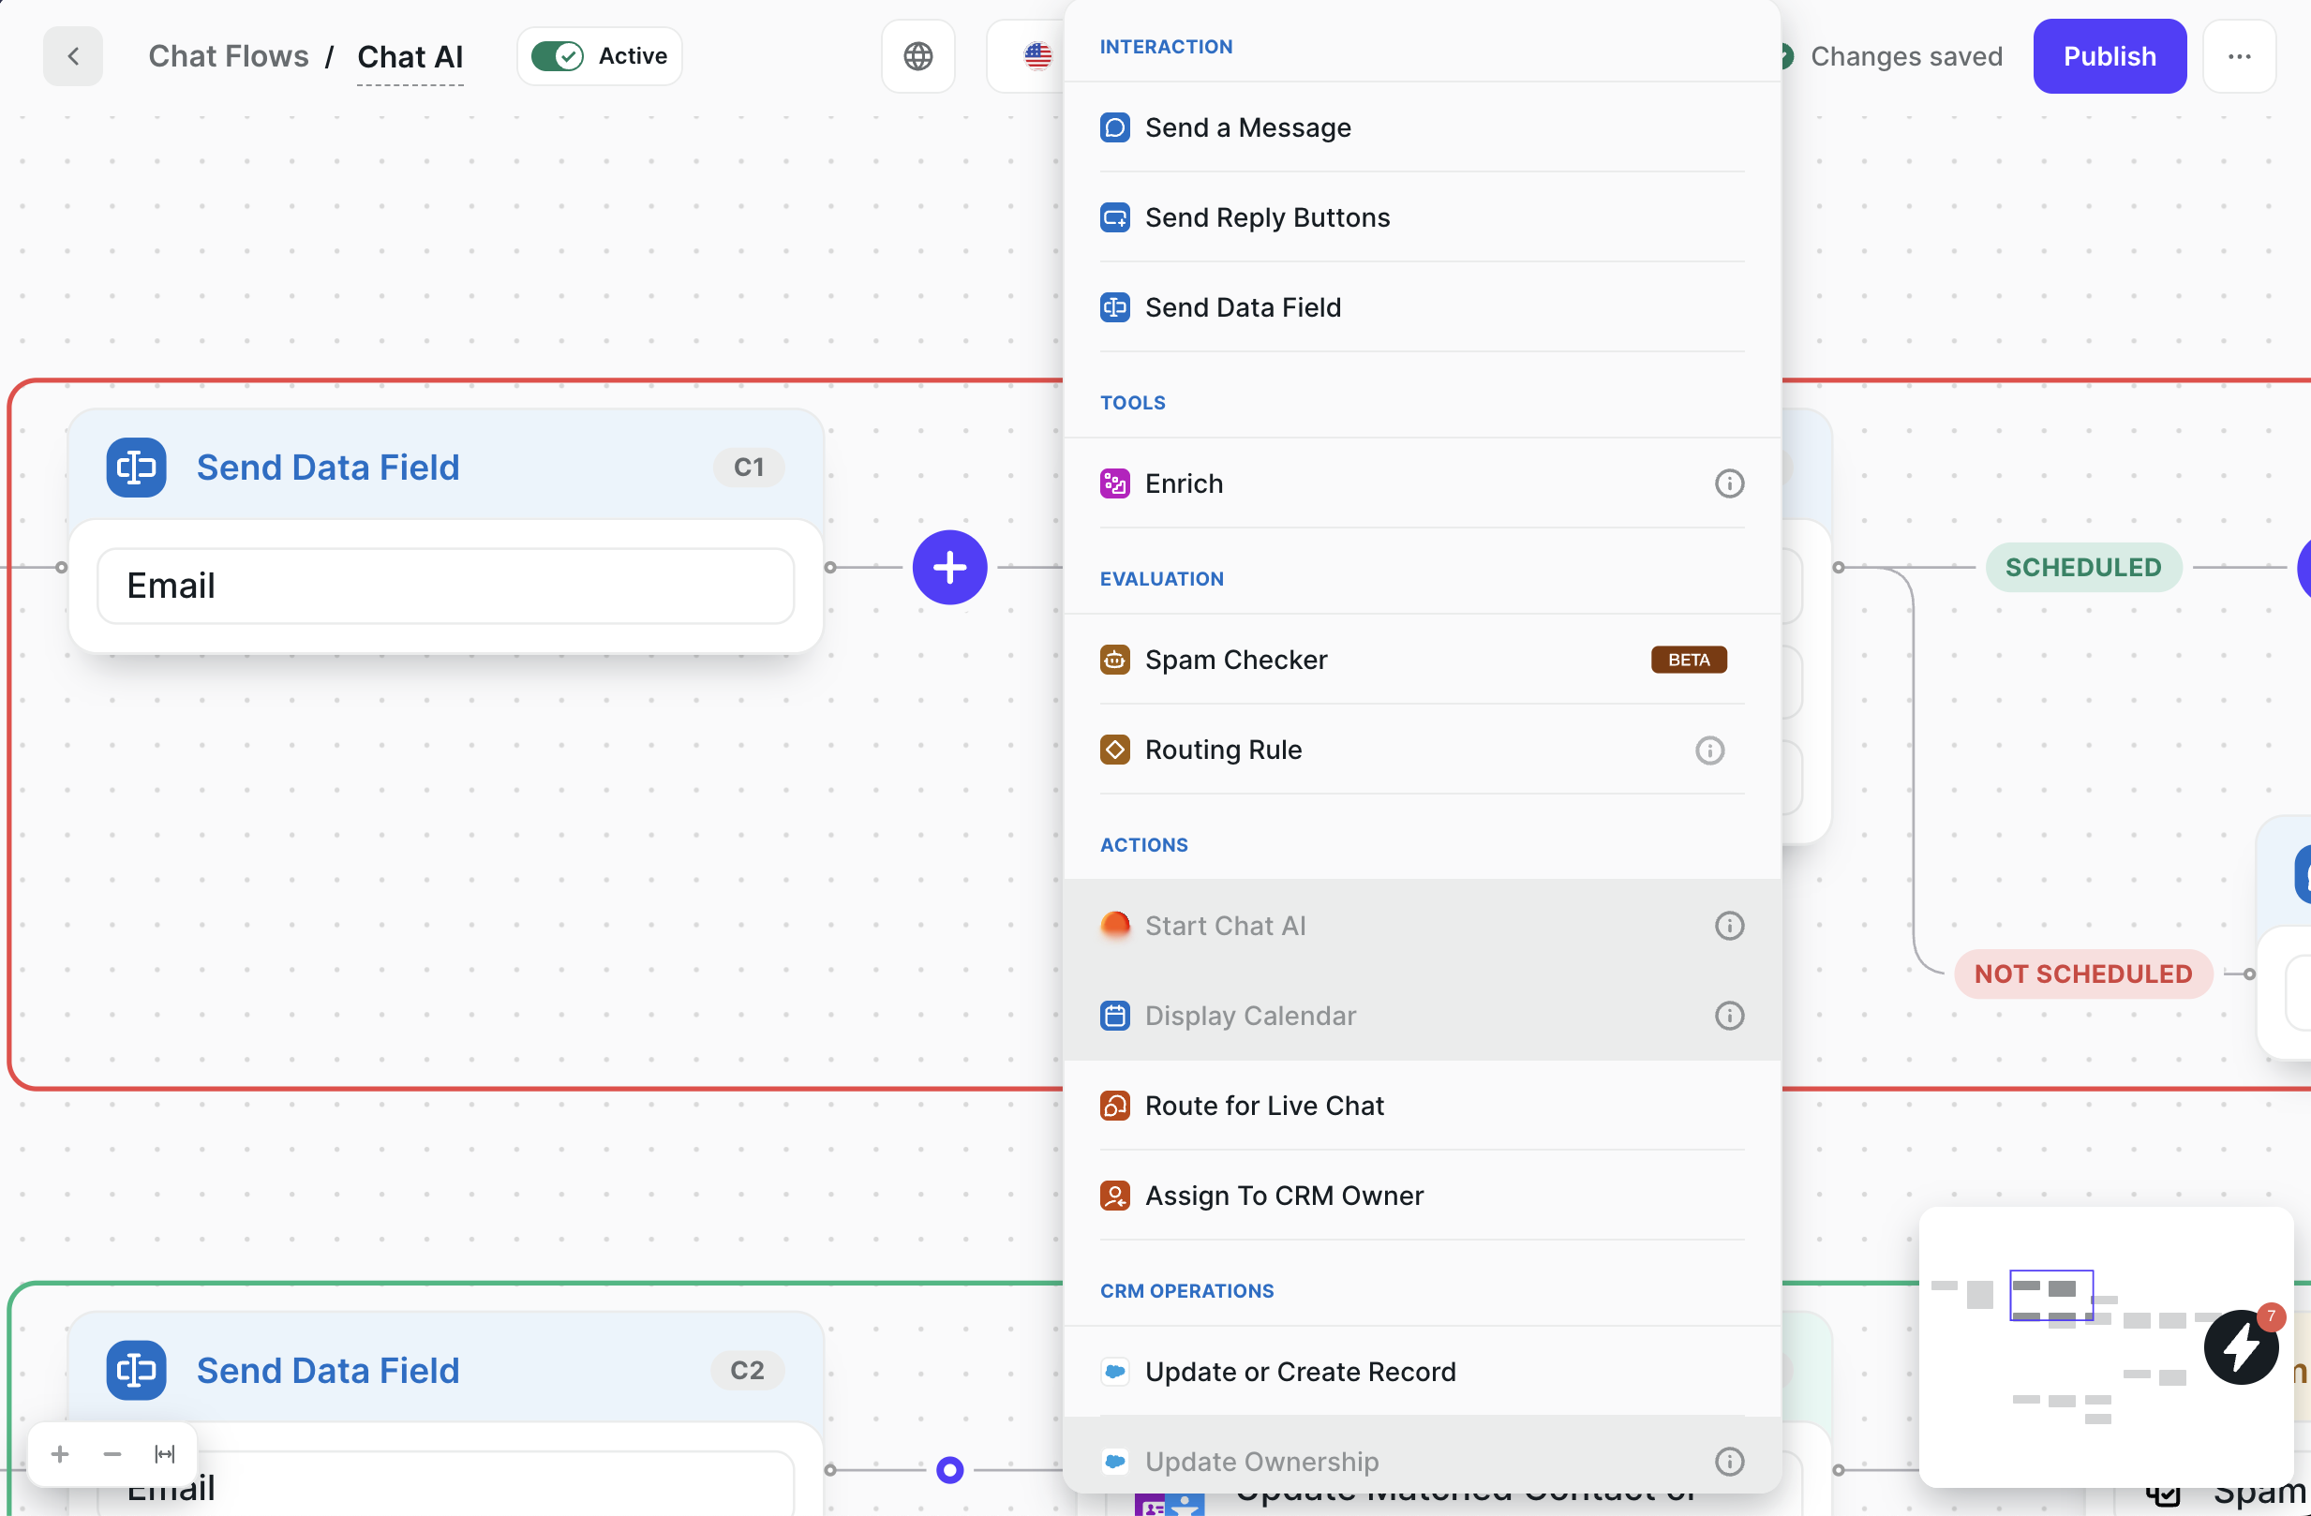Rename the Chat AI flow title

tap(410, 56)
